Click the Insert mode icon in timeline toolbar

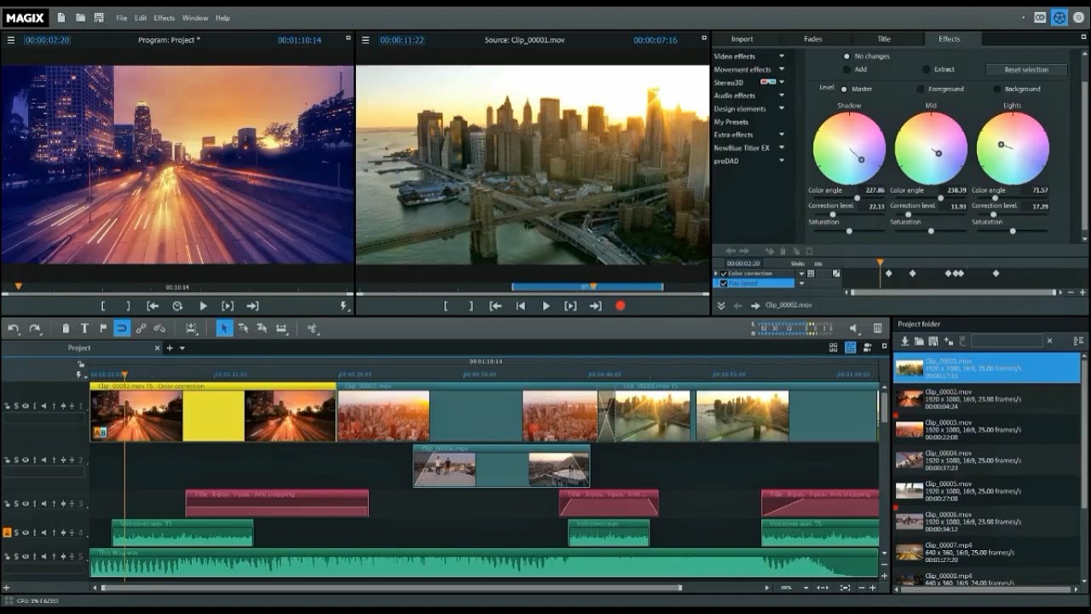tap(191, 328)
